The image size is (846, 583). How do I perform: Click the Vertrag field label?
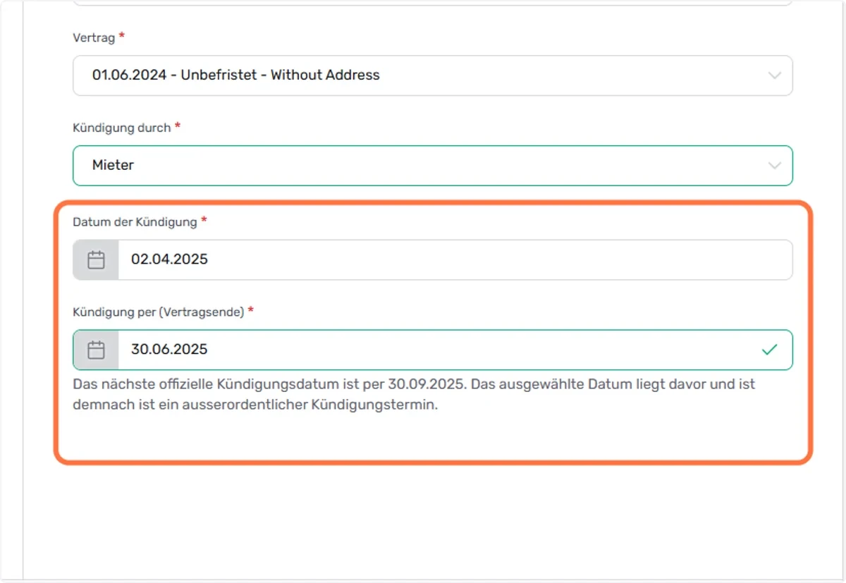point(94,37)
